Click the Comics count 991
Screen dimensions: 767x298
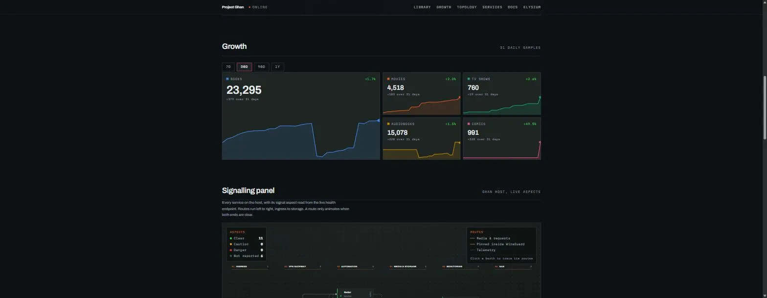473,133
